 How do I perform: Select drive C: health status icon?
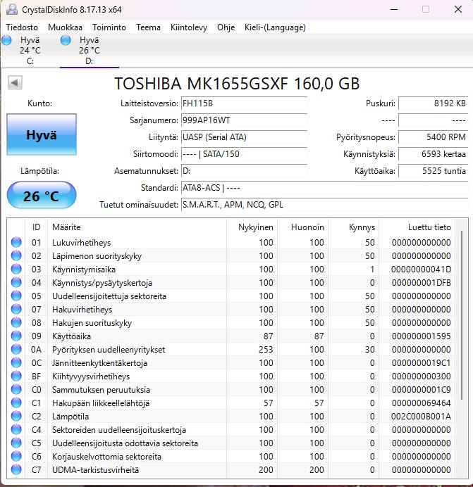7,41
